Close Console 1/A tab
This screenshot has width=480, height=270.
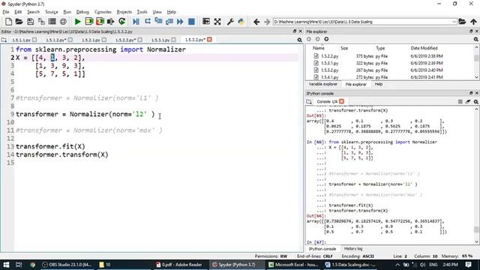[x=342, y=101]
